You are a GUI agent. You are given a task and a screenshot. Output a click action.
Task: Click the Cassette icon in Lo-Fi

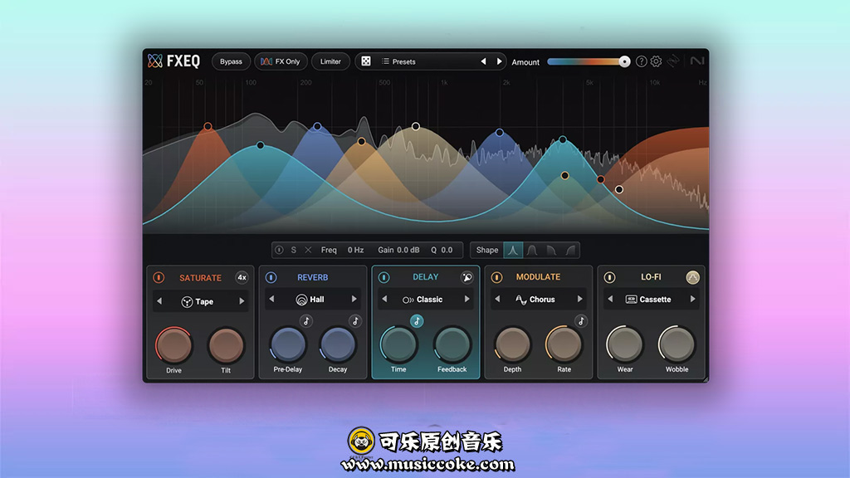[631, 299]
